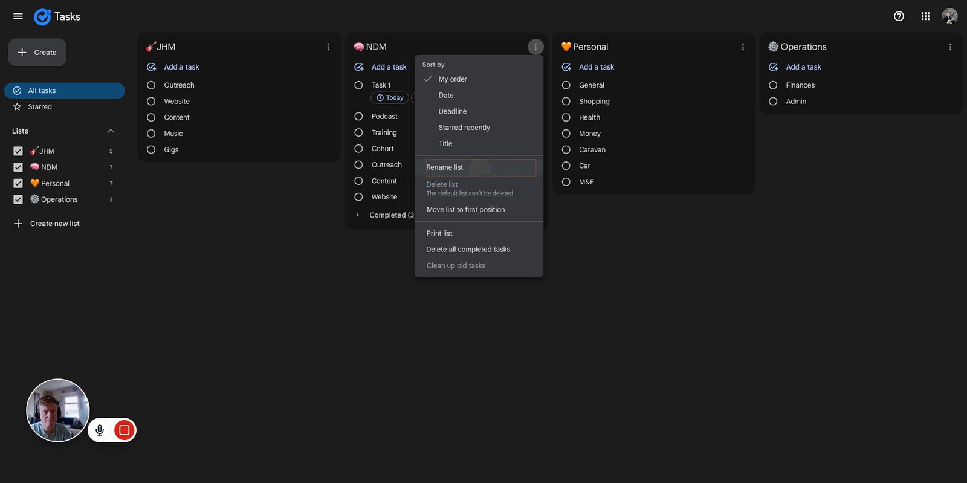Click Add a task in NDM list
The width and height of the screenshot is (967, 483).
[x=389, y=67]
